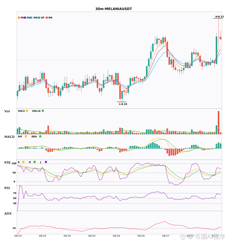227x243 pixels.
Task: Click the yellow K line swatch
Action: [x=23, y=162]
